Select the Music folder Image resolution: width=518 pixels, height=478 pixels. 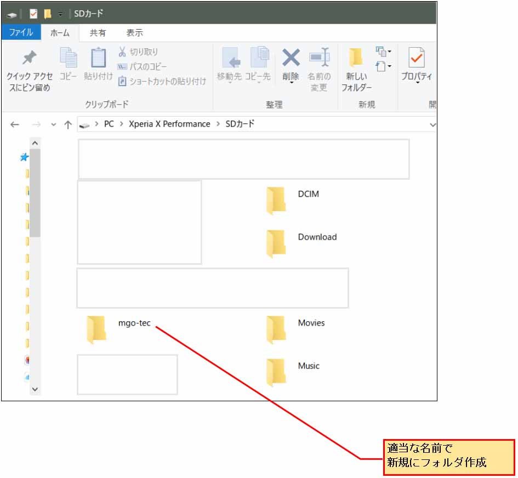pos(293,372)
